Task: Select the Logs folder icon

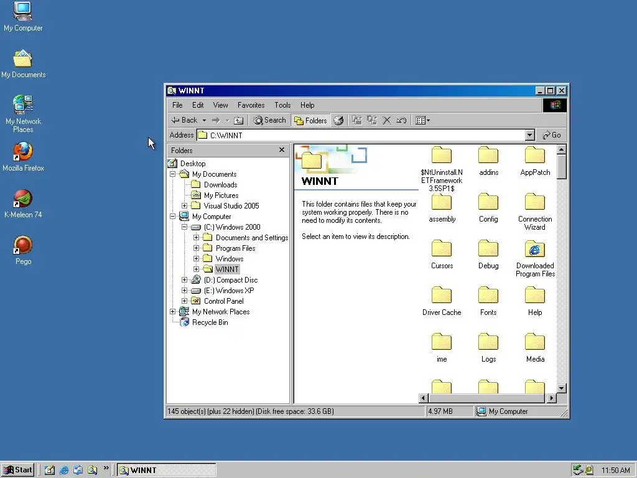Action: pos(488,342)
